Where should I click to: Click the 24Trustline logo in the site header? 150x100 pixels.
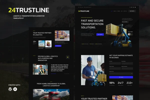coord(84,11)
